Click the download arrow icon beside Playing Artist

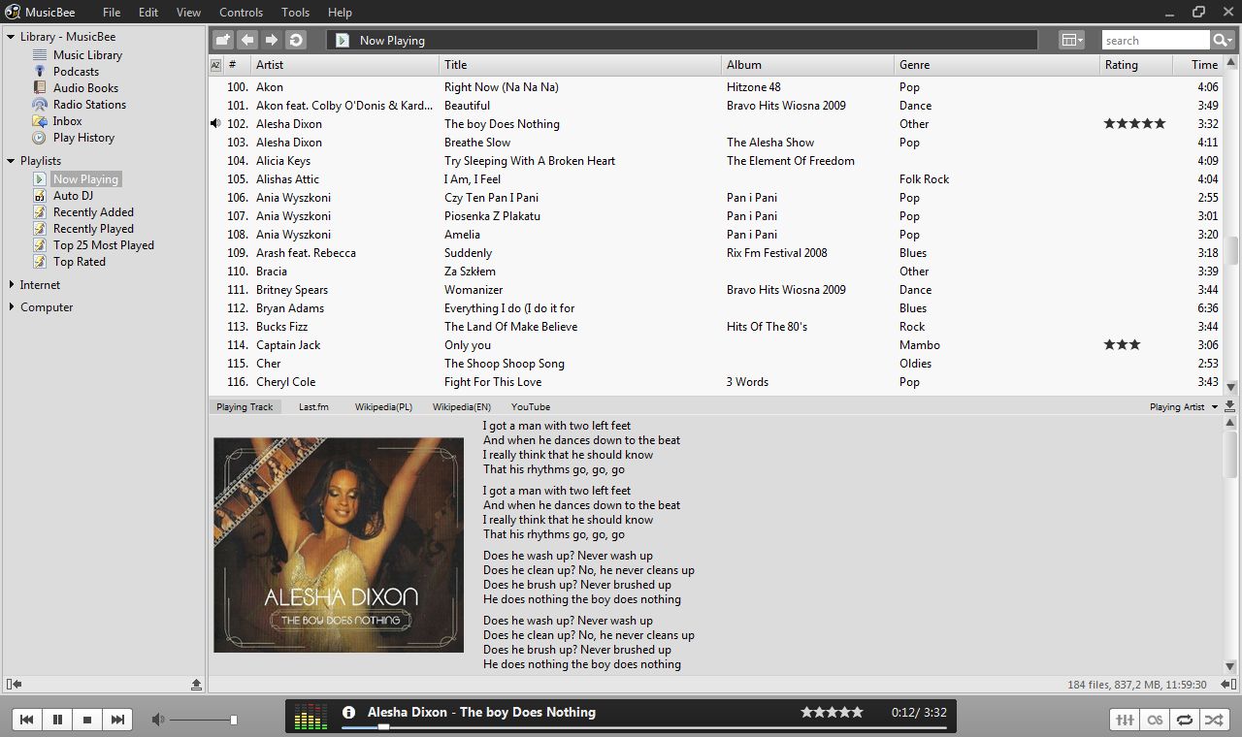point(1230,407)
